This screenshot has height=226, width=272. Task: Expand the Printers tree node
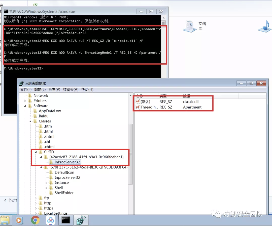(25, 101)
